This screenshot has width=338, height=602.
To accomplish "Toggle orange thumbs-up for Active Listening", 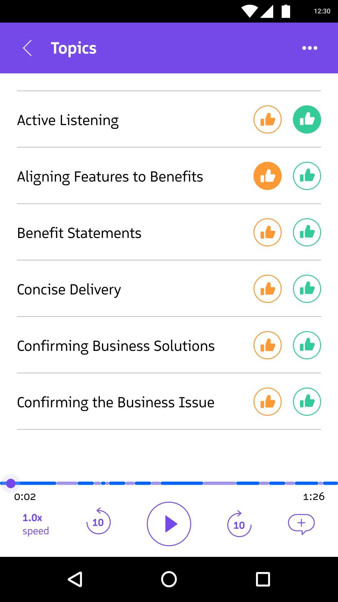I will coord(267,119).
